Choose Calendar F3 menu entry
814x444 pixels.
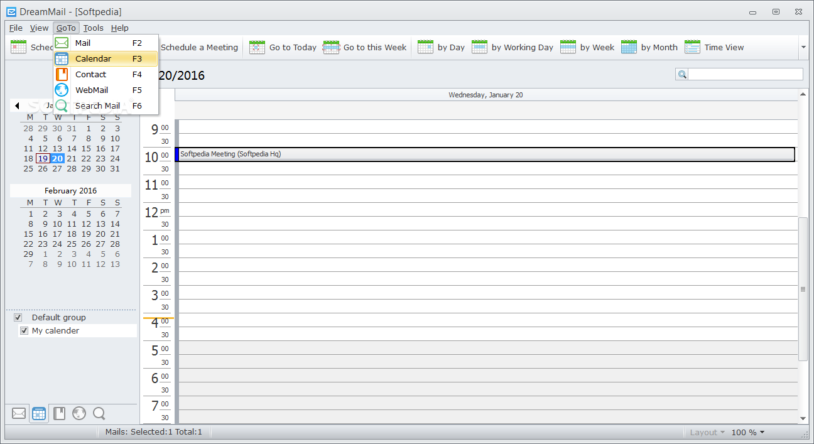click(x=106, y=59)
